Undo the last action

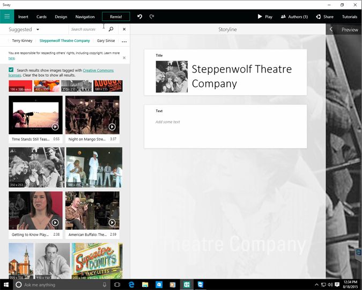click(139, 17)
